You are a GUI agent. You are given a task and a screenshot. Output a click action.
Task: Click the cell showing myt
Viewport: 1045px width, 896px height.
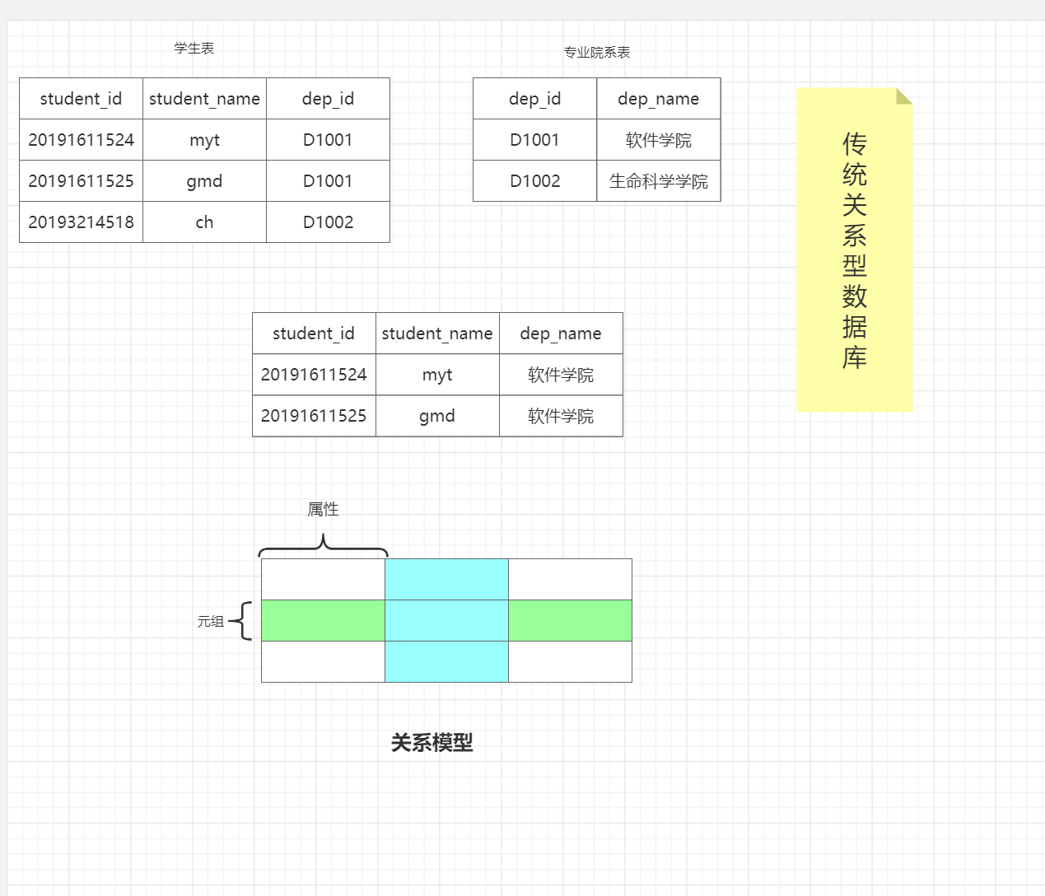coord(204,139)
